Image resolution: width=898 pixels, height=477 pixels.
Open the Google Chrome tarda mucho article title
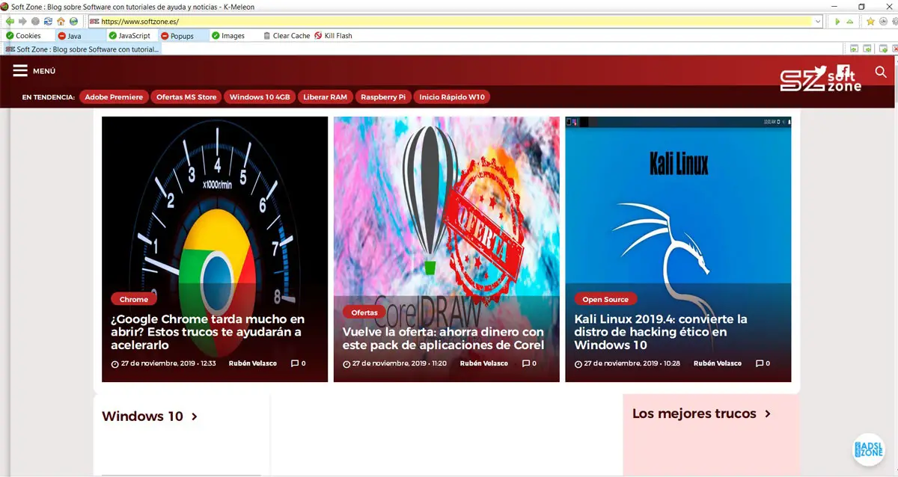point(207,332)
